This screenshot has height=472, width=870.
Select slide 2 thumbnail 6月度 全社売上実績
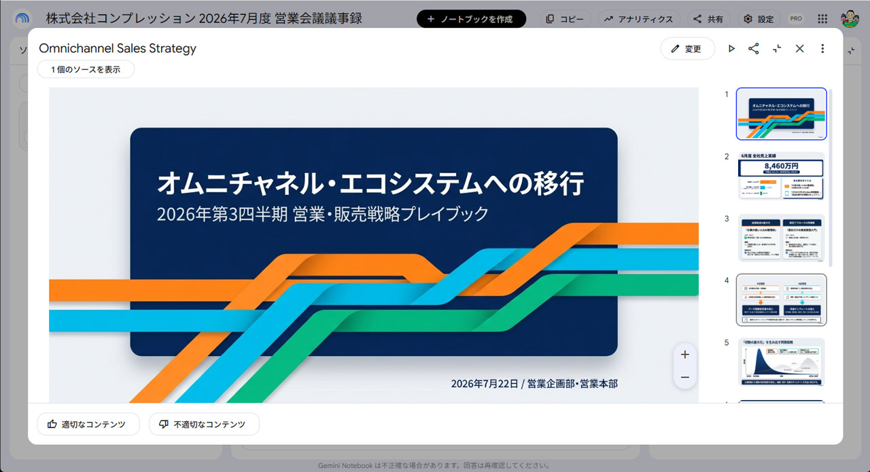point(782,176)
